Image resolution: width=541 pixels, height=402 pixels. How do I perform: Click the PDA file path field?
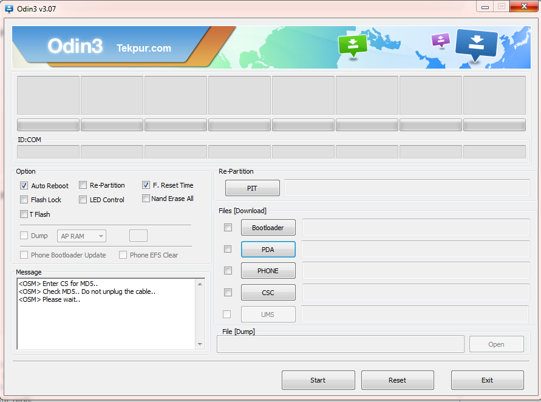pos(415,249)
